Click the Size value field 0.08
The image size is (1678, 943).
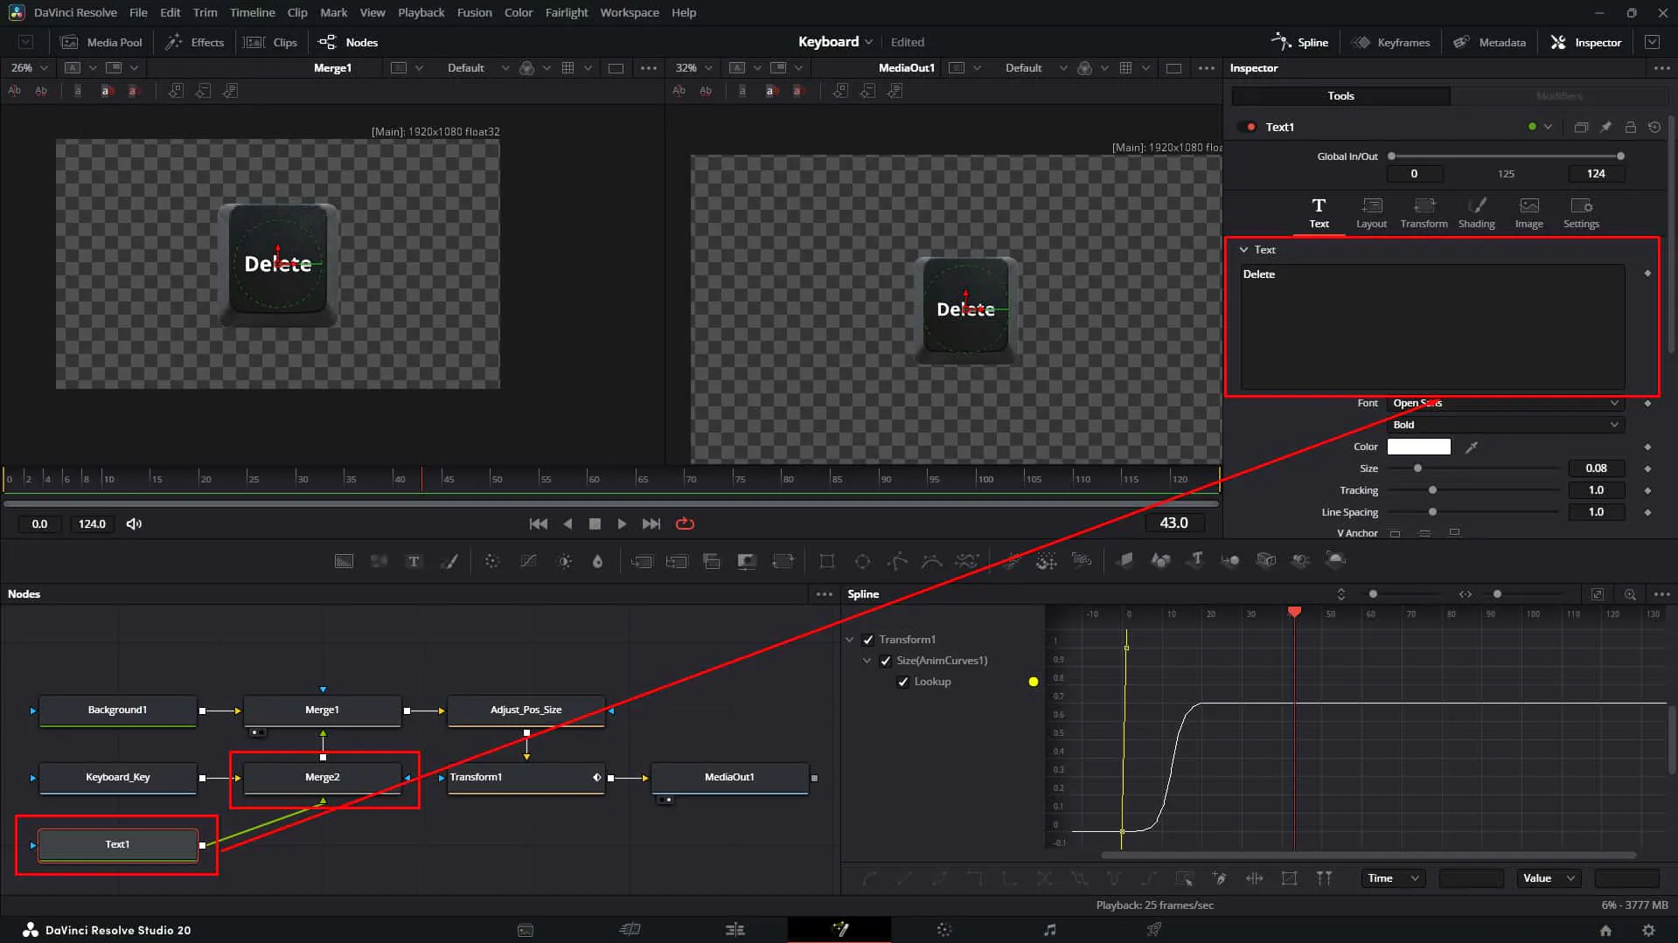(1596, 468)
